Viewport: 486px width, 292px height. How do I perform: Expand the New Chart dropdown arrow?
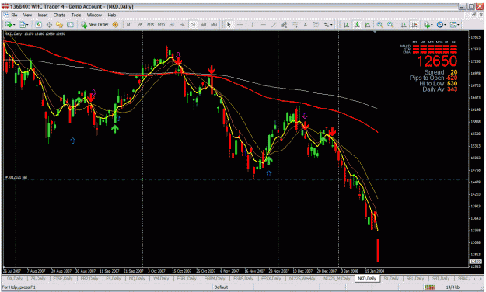pyautogui.click(x=14, y=25)
